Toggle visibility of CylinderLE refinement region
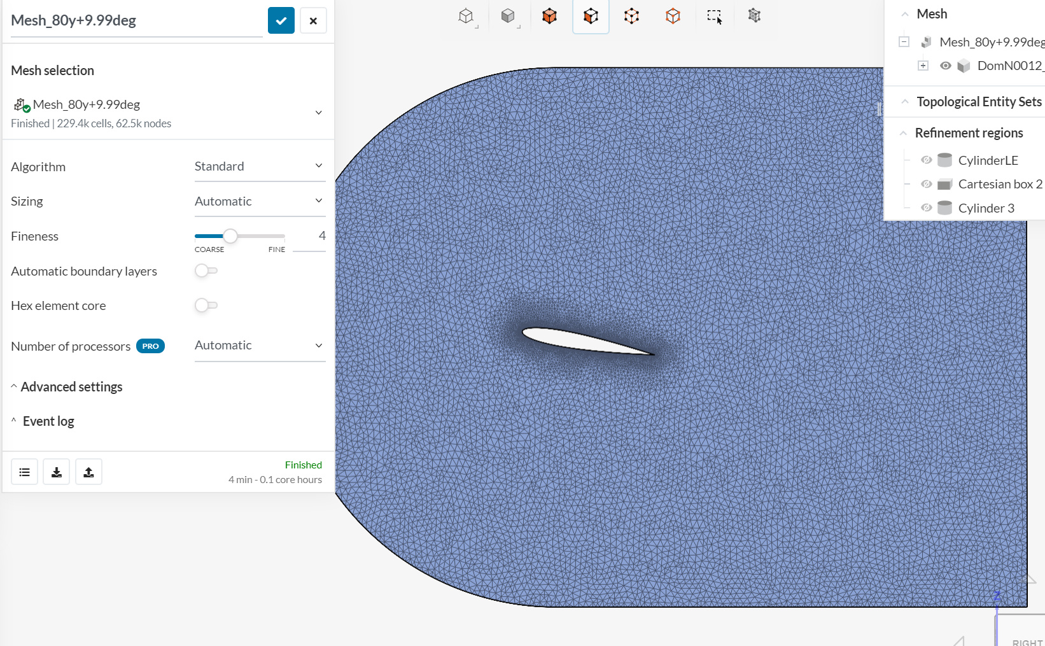 [927, 160]
